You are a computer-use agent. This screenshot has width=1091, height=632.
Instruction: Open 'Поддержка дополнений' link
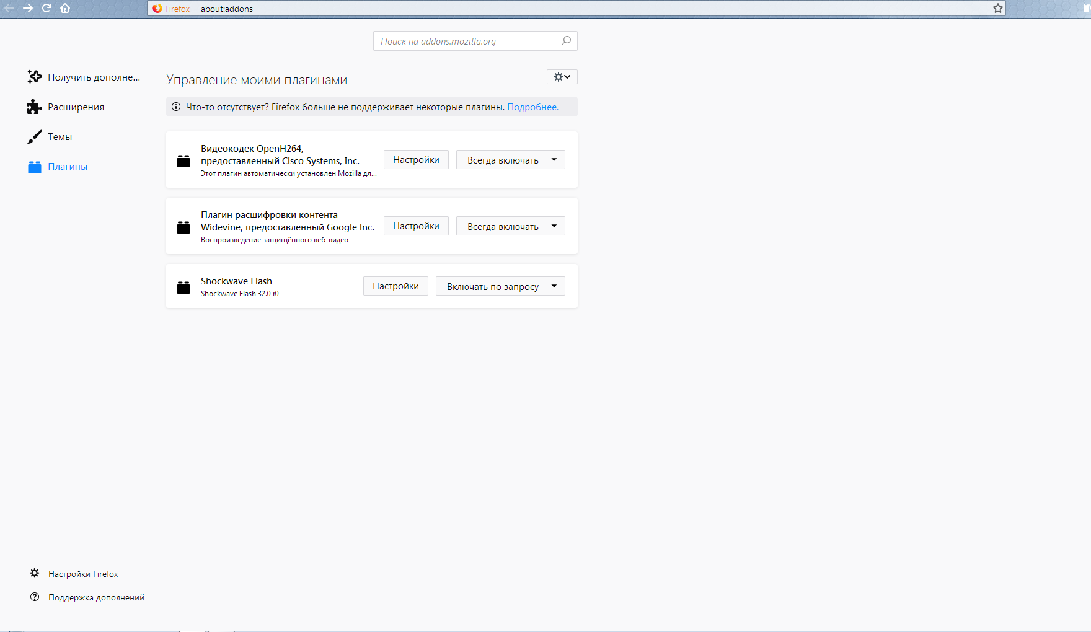96,597
